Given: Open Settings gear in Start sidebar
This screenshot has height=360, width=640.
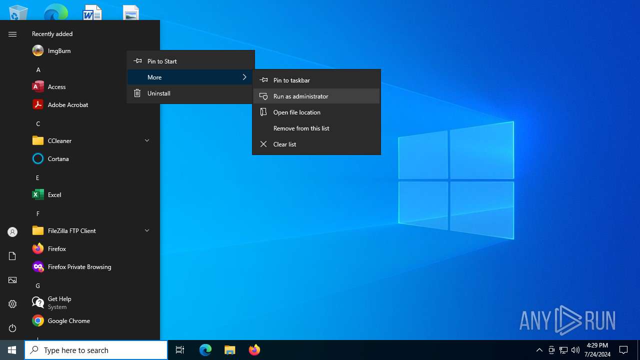Looking at the screenshot, I should click(x=12, y=304).
